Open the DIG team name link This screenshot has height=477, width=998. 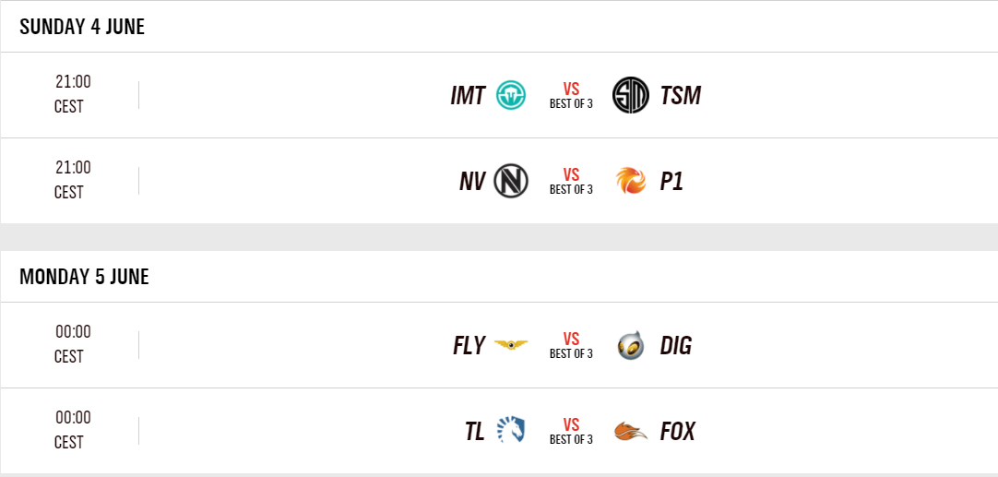pos(676,345)
